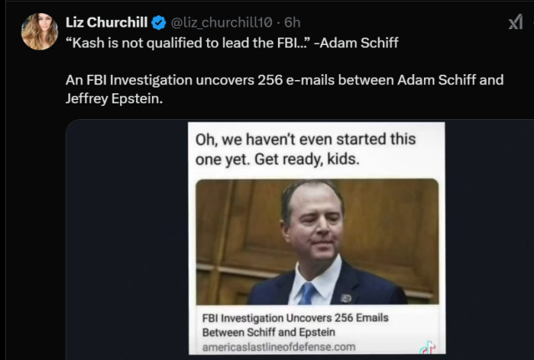
Task: Click the headline 'FBI Investigation Uncovers 256 Emails'
Action: click(295, 318)
